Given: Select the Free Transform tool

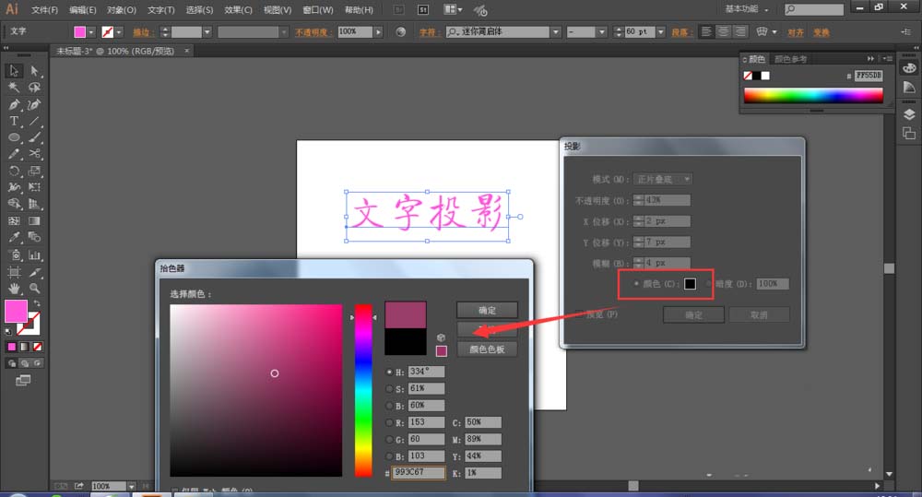Looking at the screenshot, I should pos(34,187).
